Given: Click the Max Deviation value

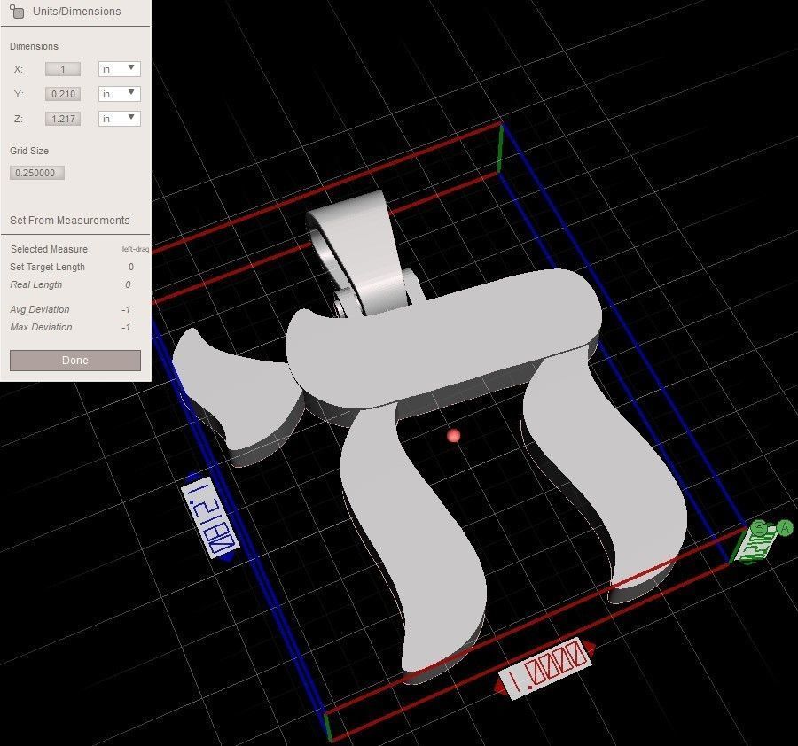Looking at the screenshot, I should 126,327.
